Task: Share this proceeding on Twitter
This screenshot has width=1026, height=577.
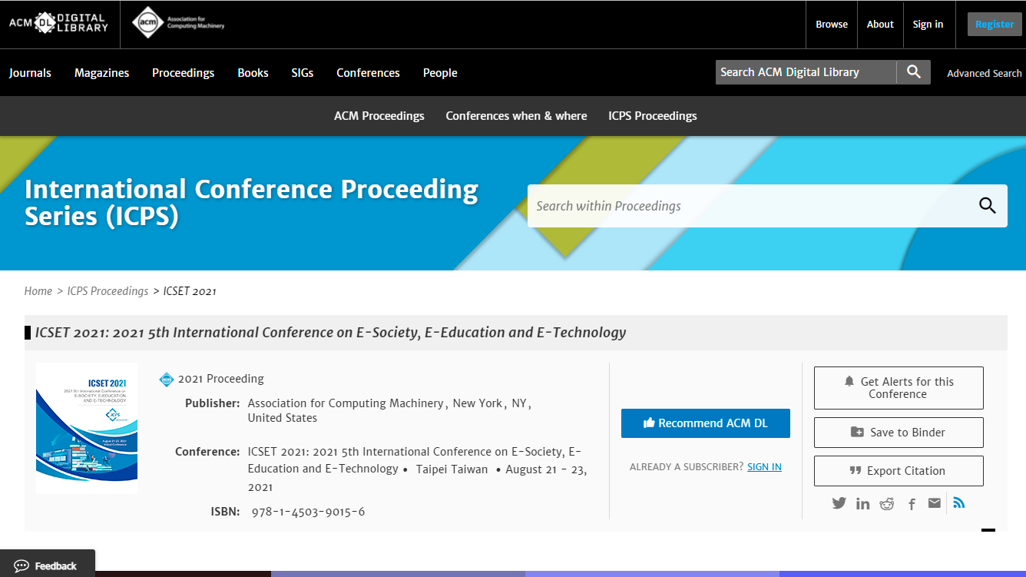Action: [839, 503]
